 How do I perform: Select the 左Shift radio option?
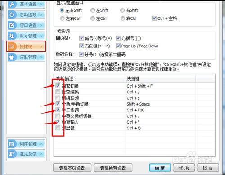coord(93,10)
